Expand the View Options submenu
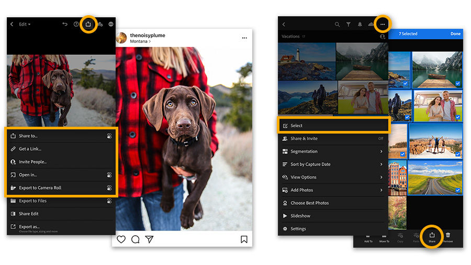 [334, 177]
